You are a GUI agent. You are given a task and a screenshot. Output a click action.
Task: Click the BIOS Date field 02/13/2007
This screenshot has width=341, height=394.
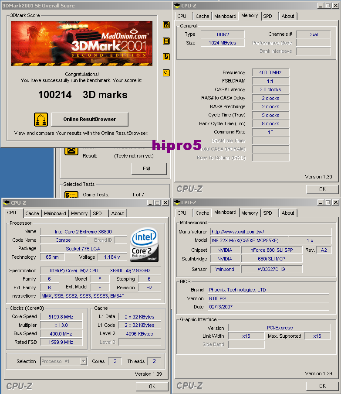tap(268, 307)
